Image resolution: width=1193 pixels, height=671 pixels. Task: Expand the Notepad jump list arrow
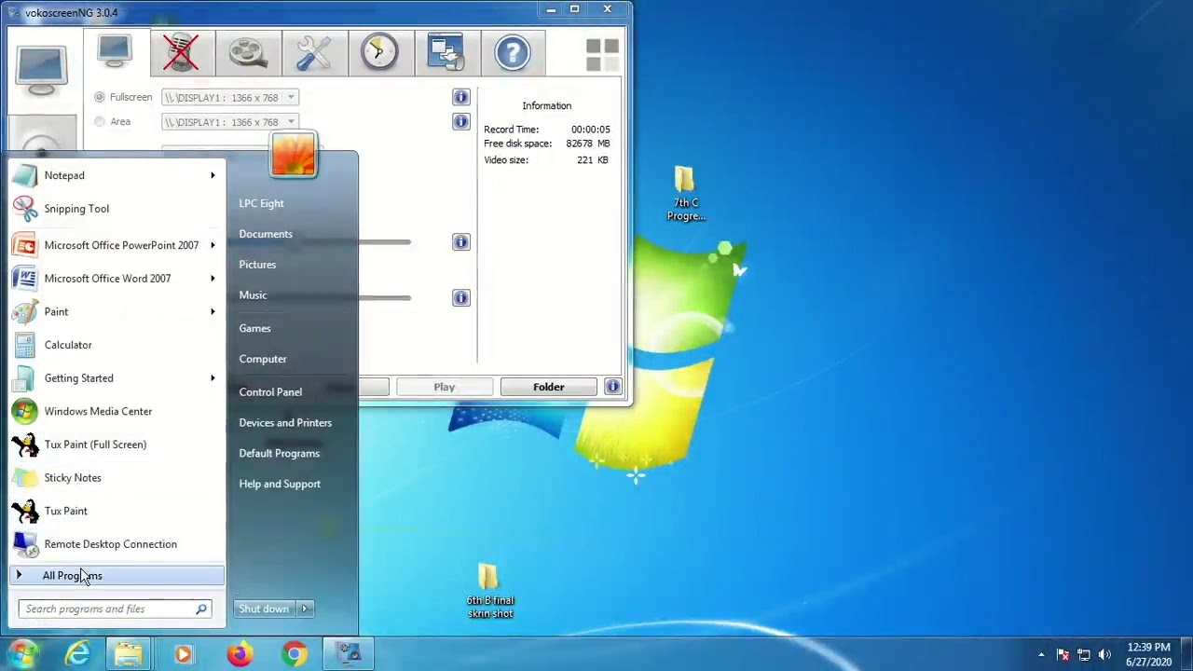(213, 175)
